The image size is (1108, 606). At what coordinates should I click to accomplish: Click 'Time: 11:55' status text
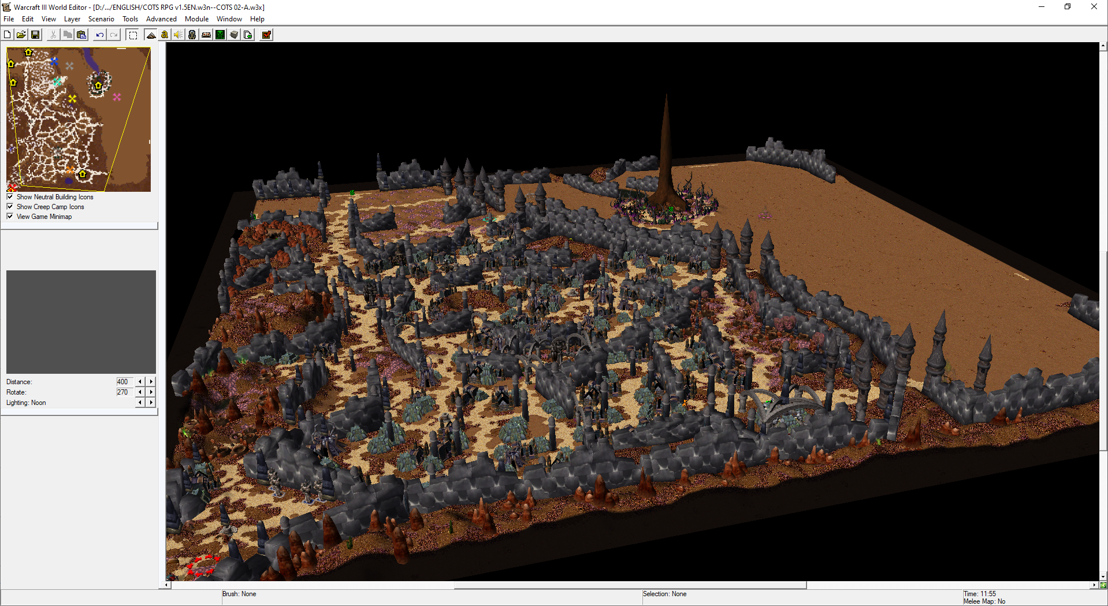980,594
